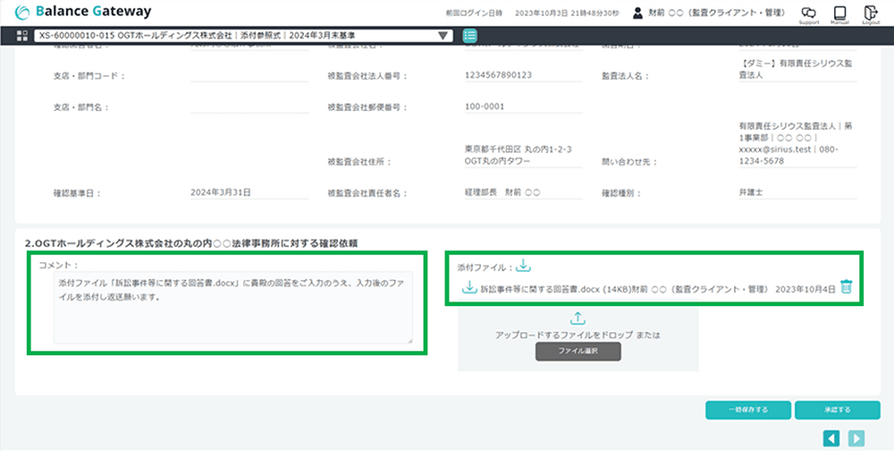
Task: Click the Logout icon
Action: point(871,13)
